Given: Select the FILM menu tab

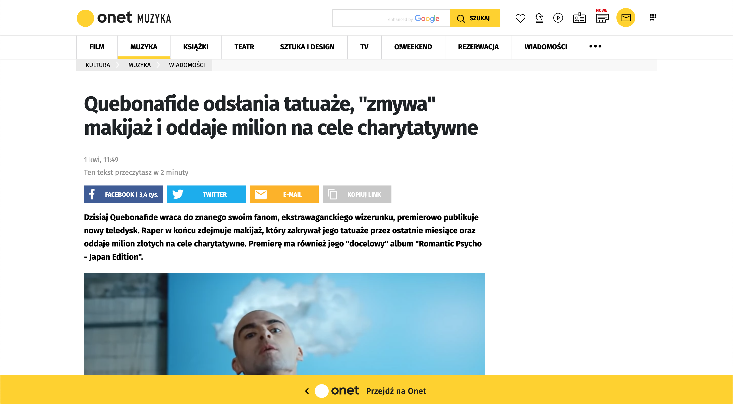Looking at the screenshot, I should 97,47.
